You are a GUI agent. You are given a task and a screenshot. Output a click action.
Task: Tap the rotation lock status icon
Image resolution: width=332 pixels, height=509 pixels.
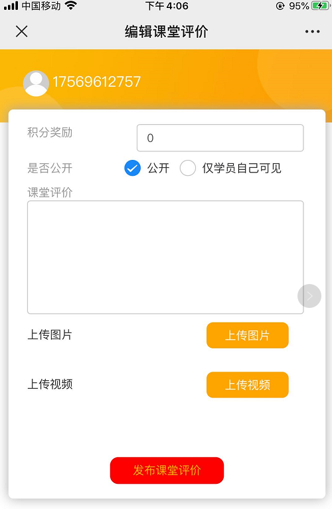[280, 6]
